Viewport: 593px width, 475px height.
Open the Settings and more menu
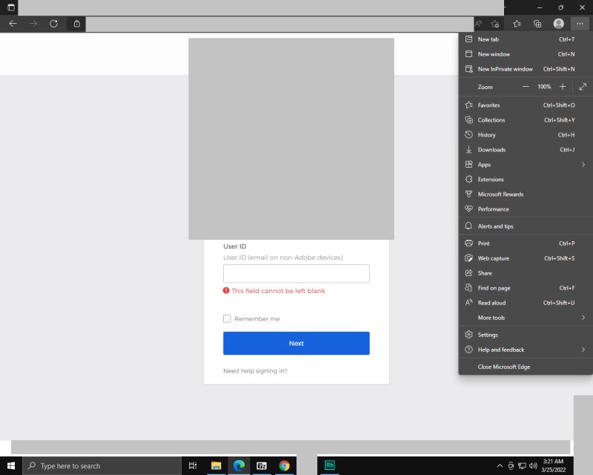580,23
